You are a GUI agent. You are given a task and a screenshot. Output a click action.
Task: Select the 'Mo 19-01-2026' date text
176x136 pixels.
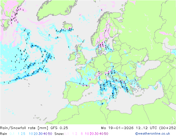pos(117,128)
